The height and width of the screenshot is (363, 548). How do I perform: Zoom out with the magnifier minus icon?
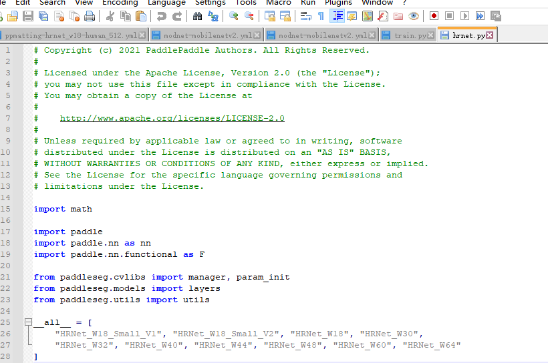[x=249, y=16]
